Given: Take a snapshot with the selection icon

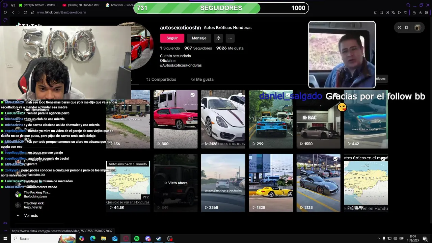Looking at the screenshot, I should (381, 12).
